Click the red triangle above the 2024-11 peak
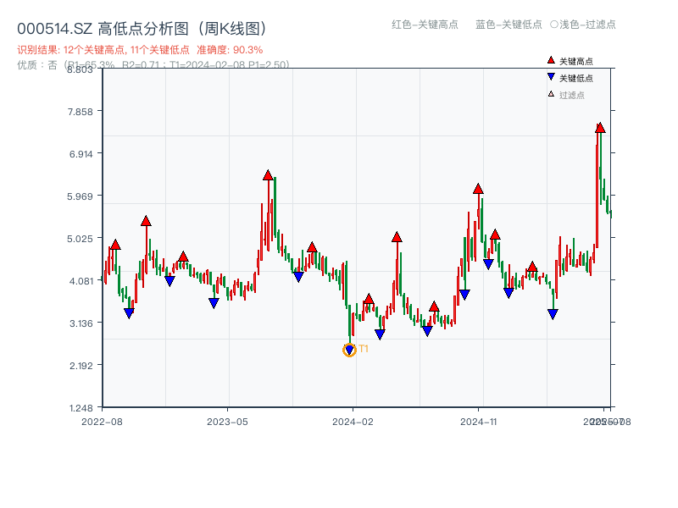The image size is (678, 508). (x=477, y=190)
